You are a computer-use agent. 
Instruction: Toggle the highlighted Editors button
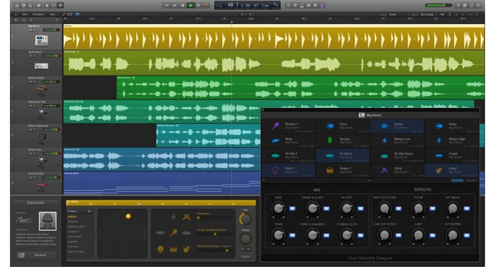pos(61,6)
